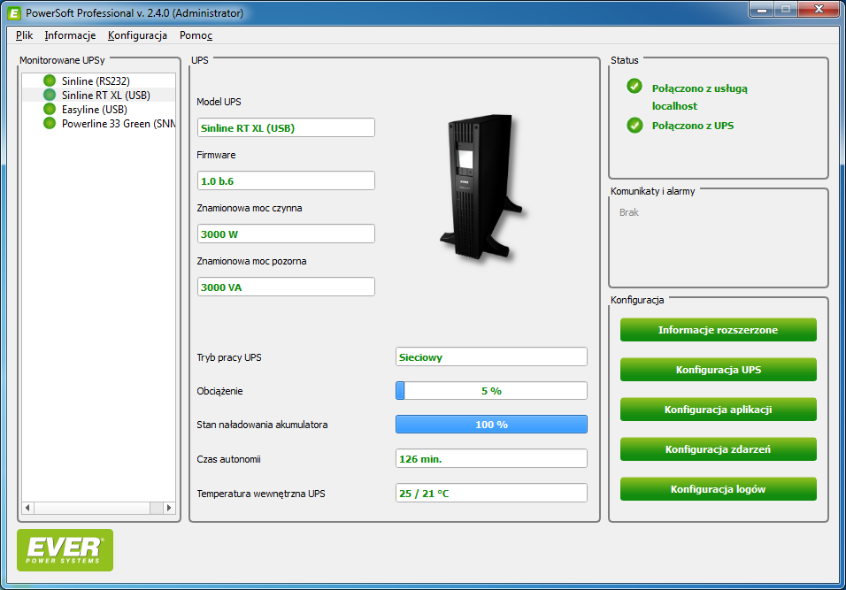Click the Obciążenie 5 % load progress bar
Viewport: 846px width, 590px height.
pos(491,390)
